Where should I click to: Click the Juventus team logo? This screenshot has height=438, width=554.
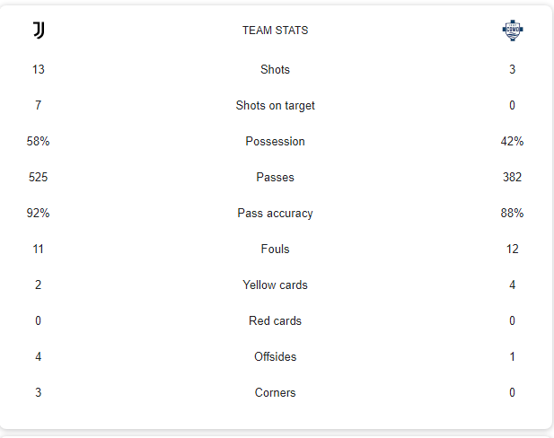(x=39, y=30)
